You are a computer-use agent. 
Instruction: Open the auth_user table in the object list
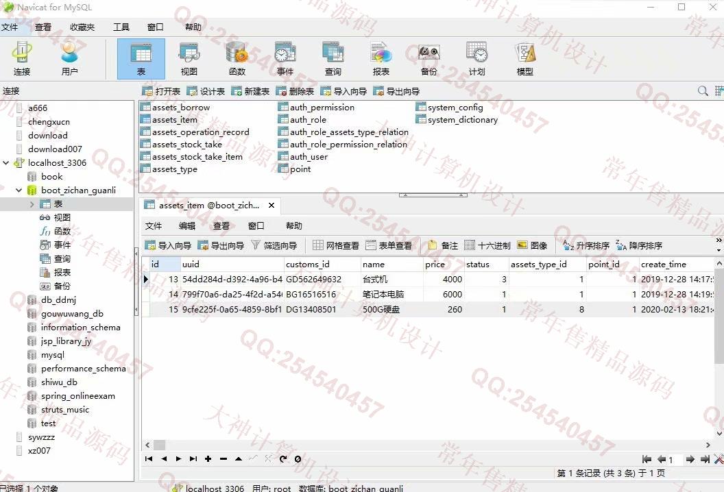308,157
